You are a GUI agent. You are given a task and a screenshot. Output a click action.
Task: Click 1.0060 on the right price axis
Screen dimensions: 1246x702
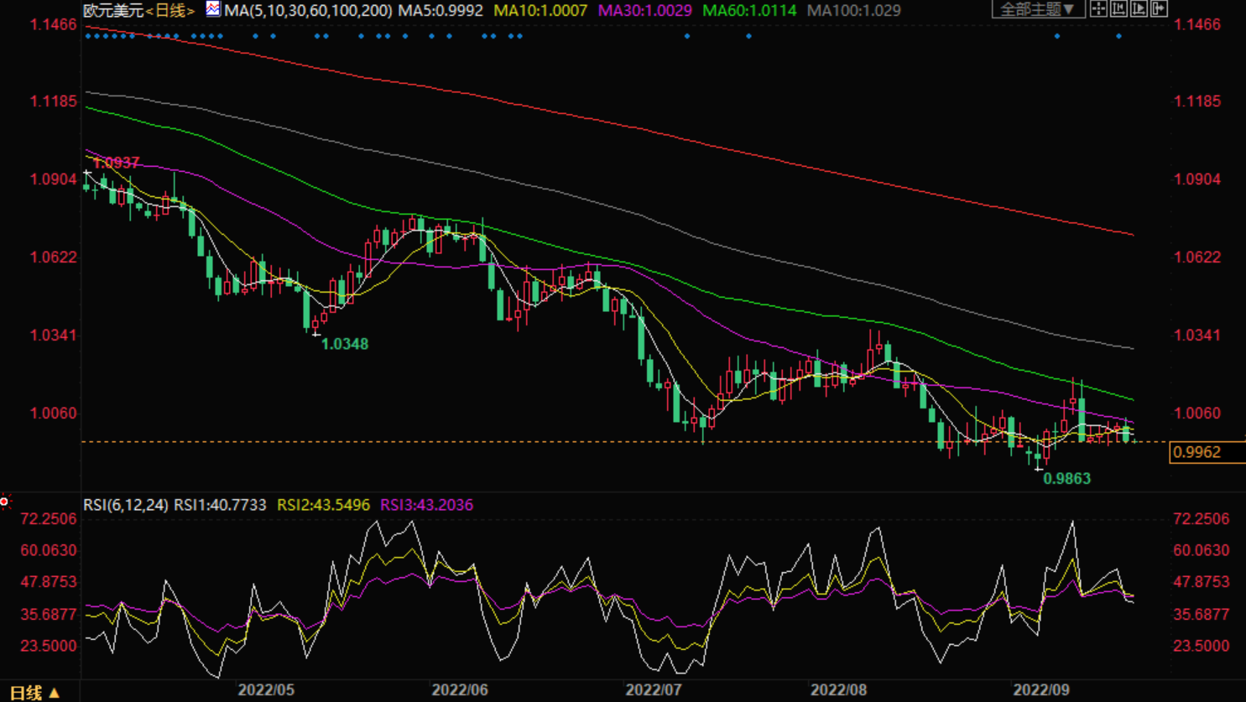tap(1197, 413)
